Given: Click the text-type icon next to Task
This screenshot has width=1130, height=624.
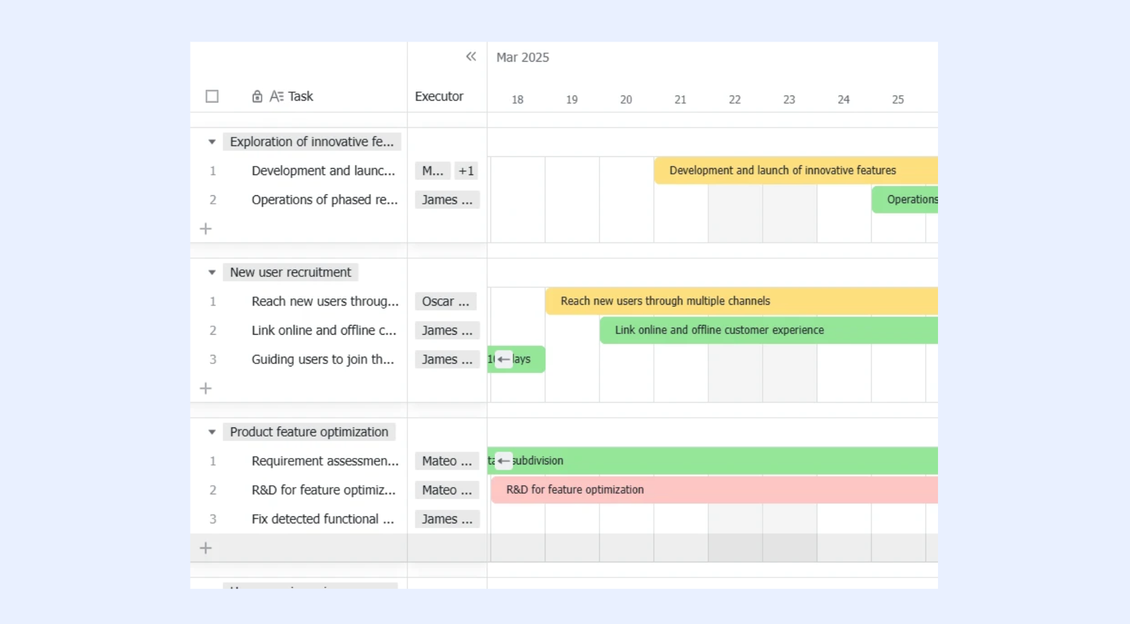Looking at the screenshot, I should pyautogui.click(x=276, y=96).
